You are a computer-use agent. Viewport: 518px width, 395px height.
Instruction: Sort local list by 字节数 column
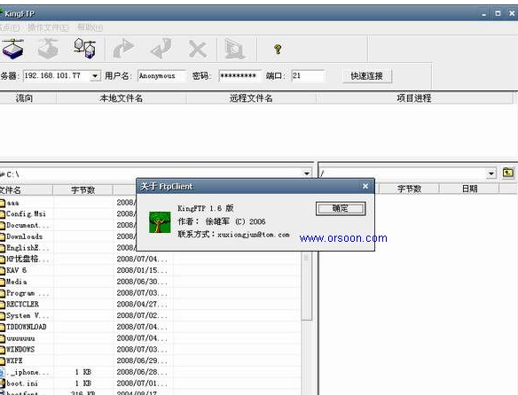pyautogui.click(x=82, y=190)
